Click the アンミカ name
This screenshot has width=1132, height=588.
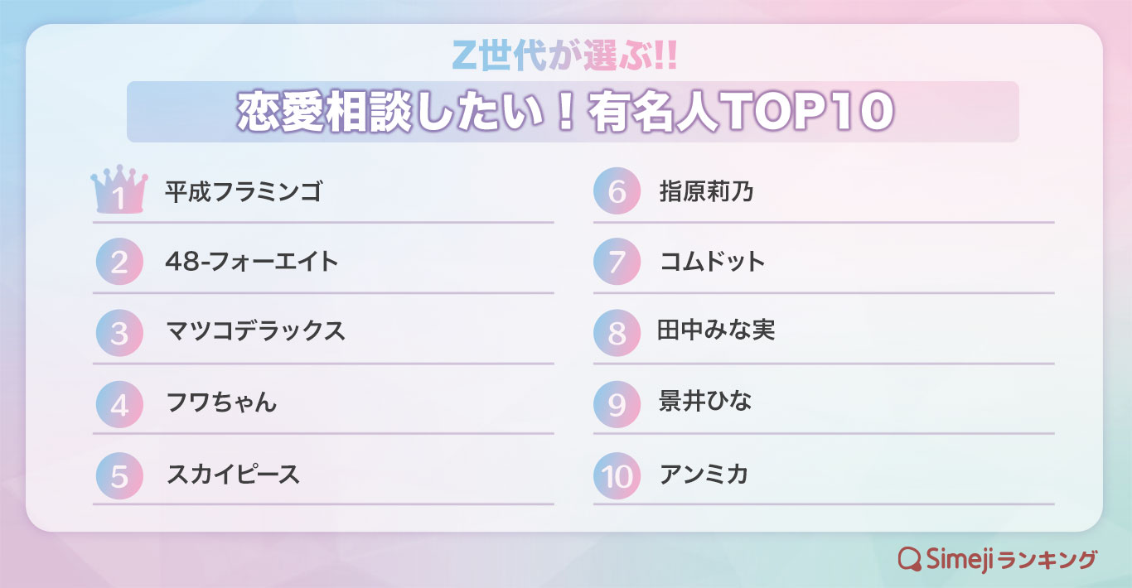(704, 475)
